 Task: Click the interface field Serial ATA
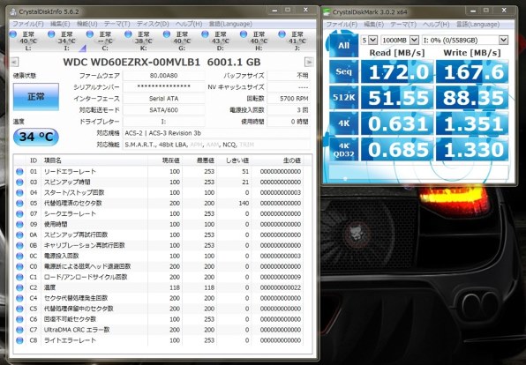(x=163, y=99)
